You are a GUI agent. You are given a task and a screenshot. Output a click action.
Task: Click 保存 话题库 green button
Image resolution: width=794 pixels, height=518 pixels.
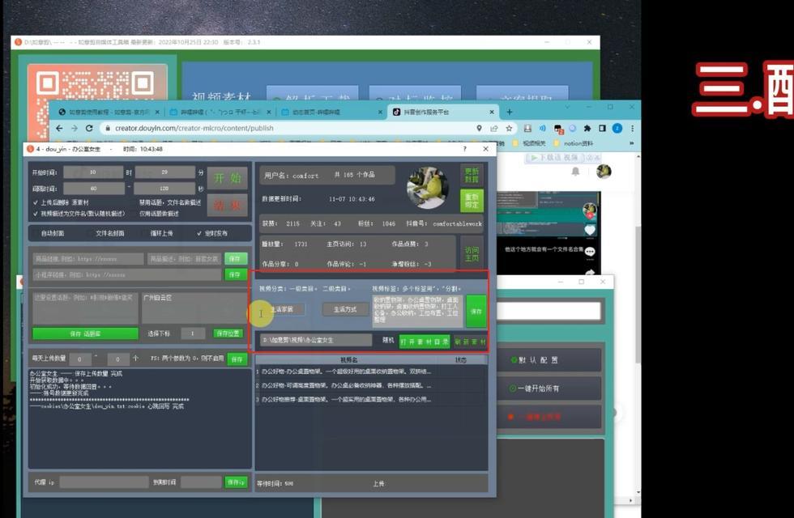click(85, 333)
